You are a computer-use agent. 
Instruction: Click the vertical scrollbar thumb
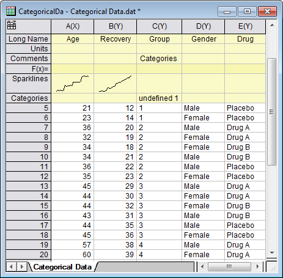click(271, 112)
